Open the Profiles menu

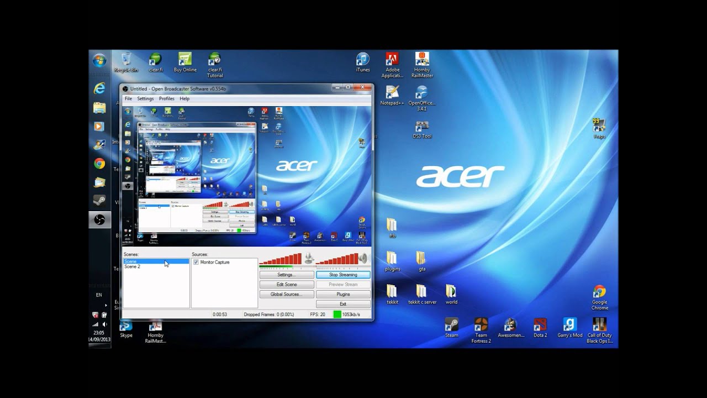(167, 98)
